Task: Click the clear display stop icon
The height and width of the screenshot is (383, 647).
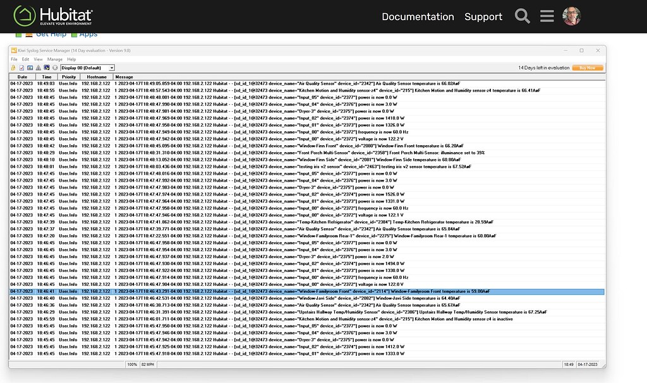Action: click(x=55, y=68)
